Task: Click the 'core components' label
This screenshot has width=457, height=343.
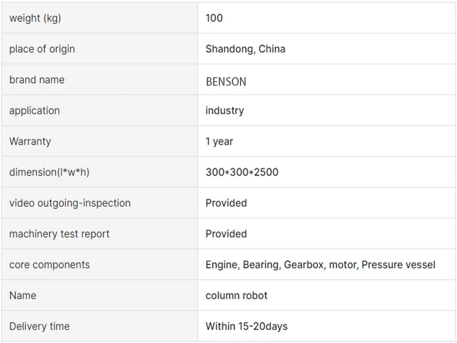Action: tap(50, 265)
